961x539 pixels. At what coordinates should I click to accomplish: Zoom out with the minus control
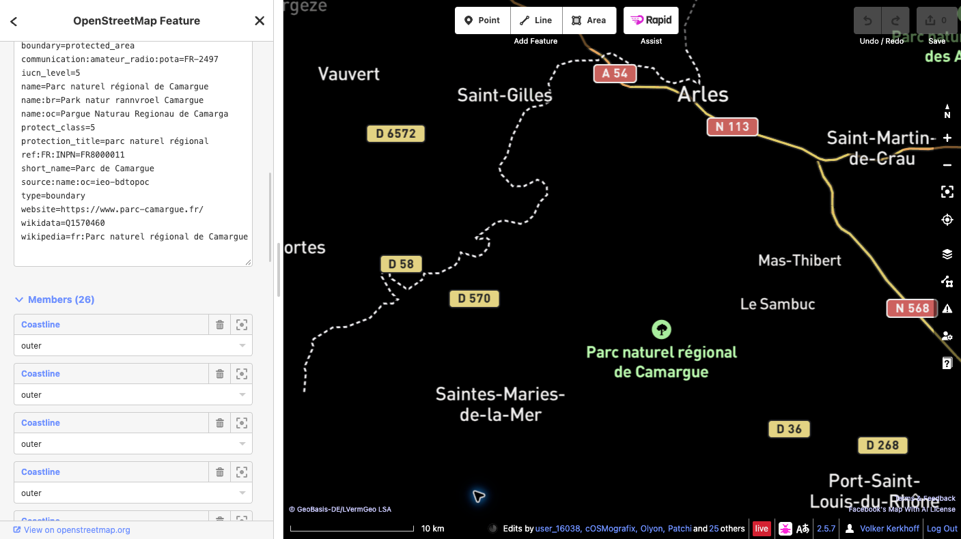(x=947, y=165)
